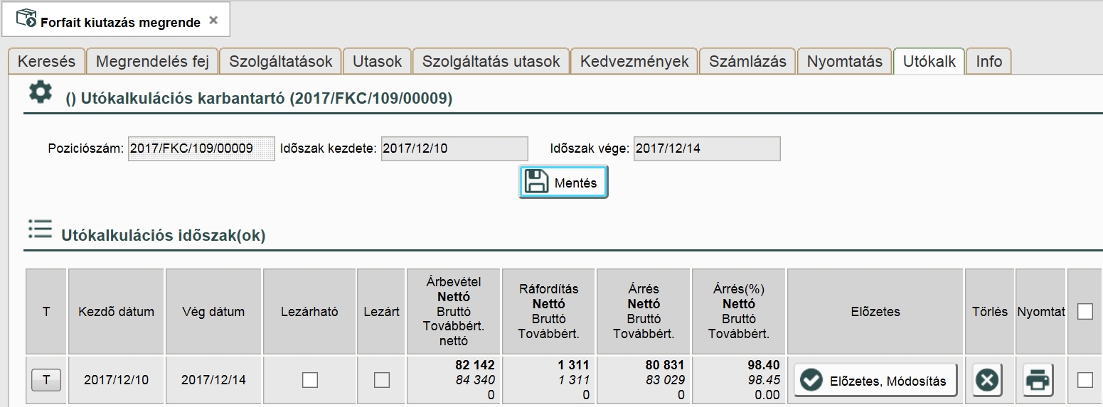Click the printer icon in Nyomtat column
The image size is (1103, 407).
[1038, 381]
